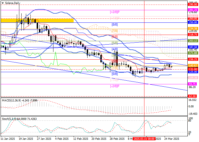Click the red 156.25 price label
The image size is (199, 142).
coord(193,59)
